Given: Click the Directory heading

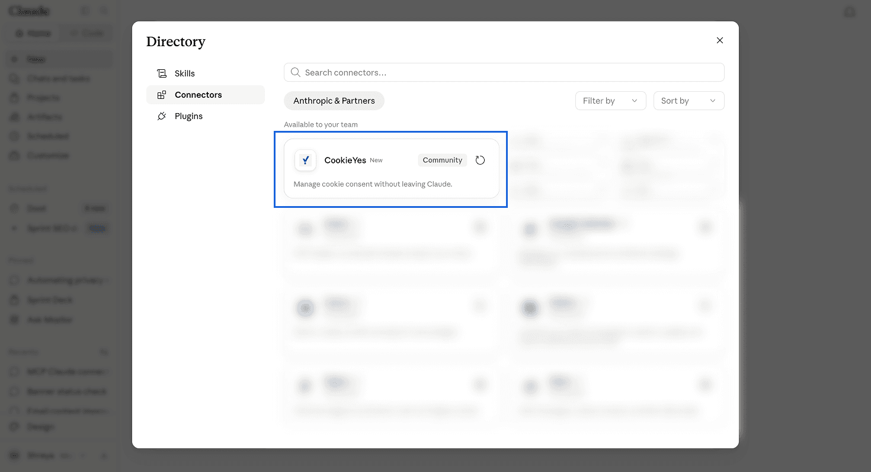Looking at the screenshot, I should [x=176, y=41].
